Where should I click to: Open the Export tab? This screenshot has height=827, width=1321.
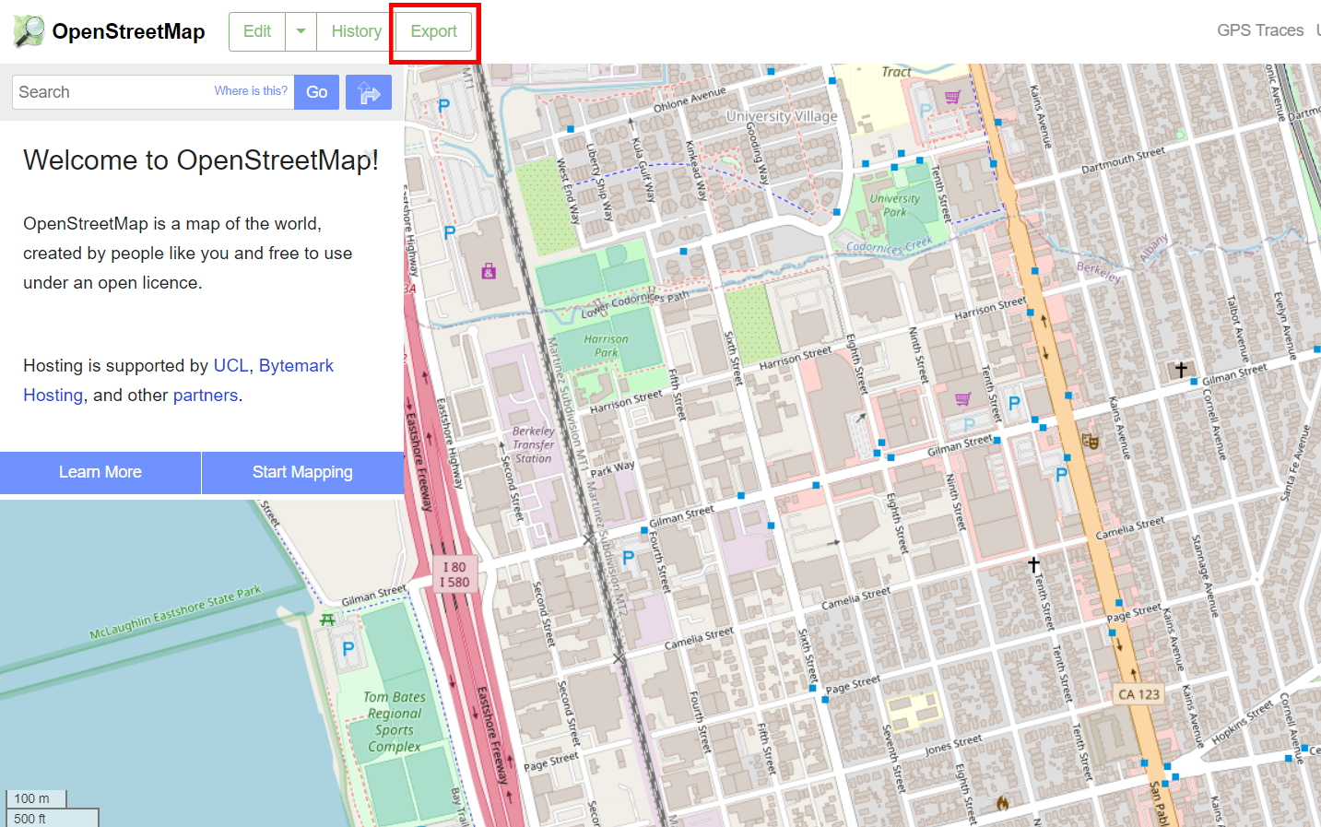pyautogui.click(x=434, y=31)
